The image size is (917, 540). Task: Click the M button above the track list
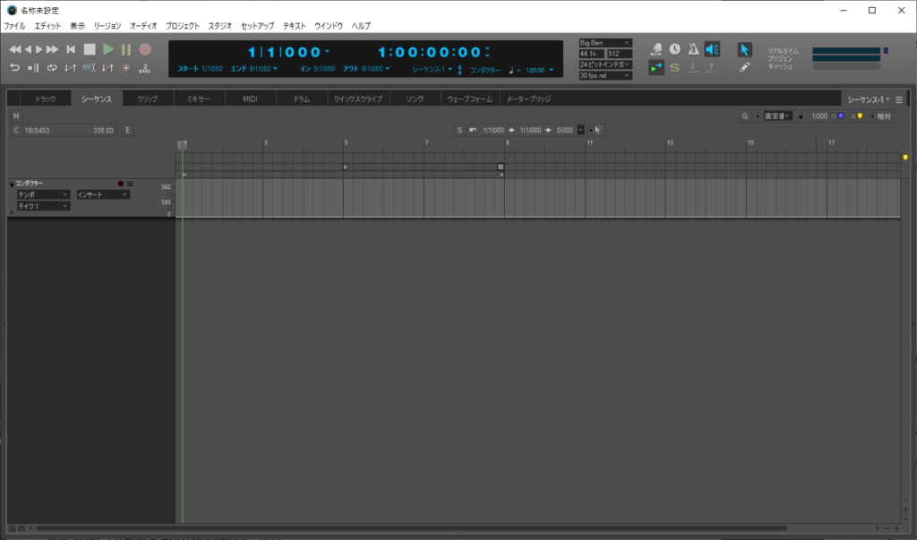click(x=16, y=116)
